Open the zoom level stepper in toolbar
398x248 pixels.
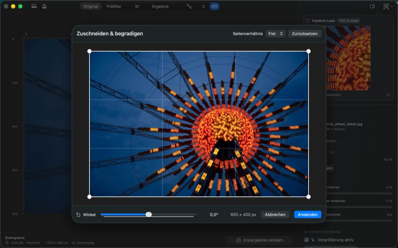(204, 6)
